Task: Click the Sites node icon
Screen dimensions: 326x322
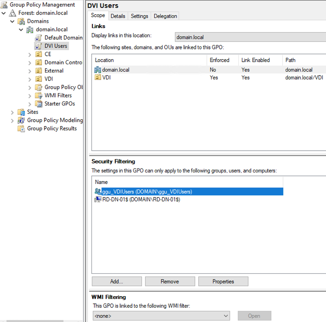Action: tap(21, 112)
